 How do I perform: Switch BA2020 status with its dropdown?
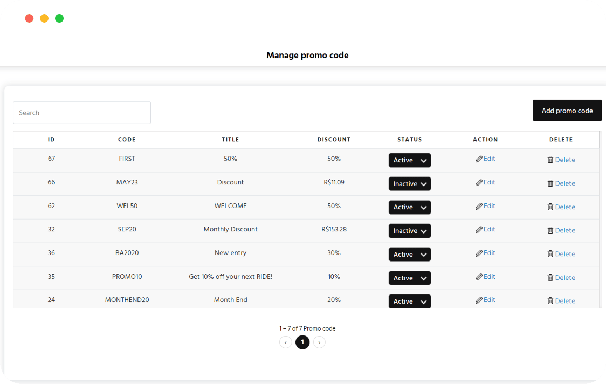tap(410, 254)
